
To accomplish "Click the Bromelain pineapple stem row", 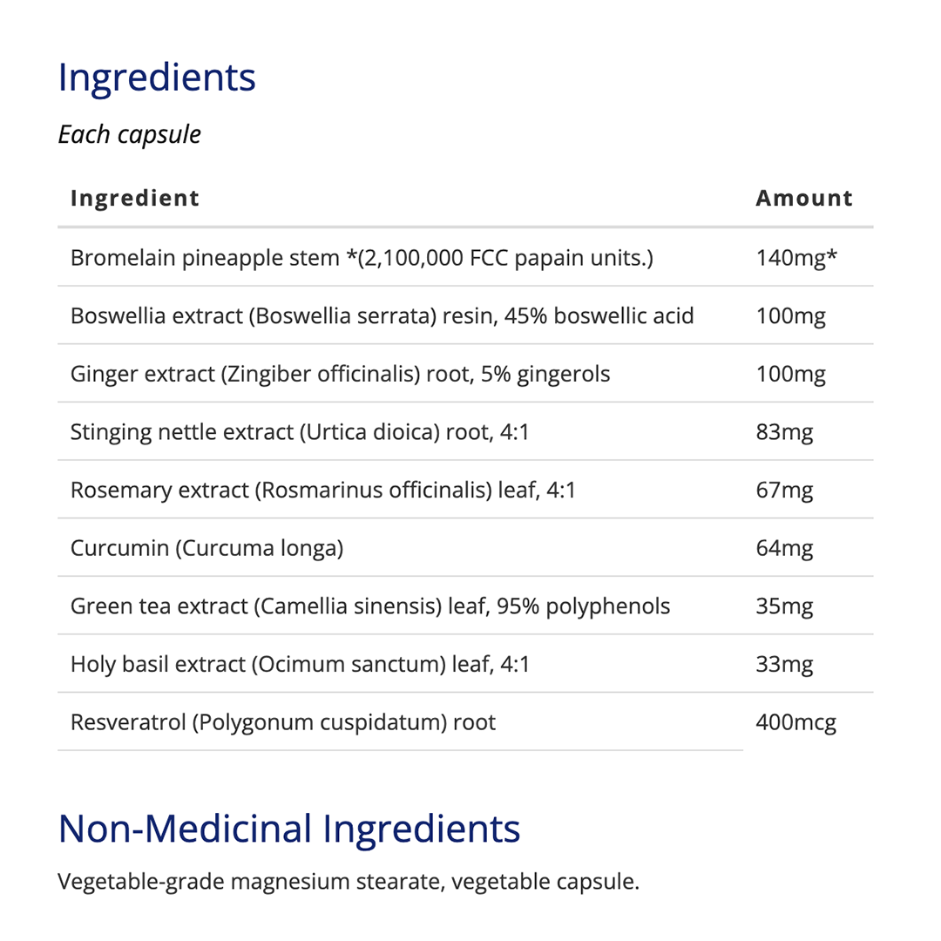I will click(x=362, y=258).
